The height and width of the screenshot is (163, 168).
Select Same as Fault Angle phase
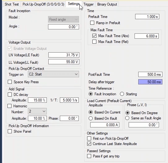coord(127,118)
